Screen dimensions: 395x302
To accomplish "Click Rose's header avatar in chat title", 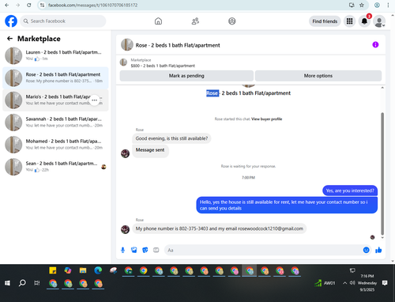I will coord(127,45).
